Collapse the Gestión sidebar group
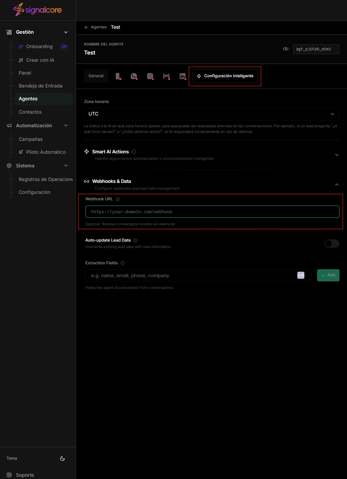 click(x=66, y=32)
